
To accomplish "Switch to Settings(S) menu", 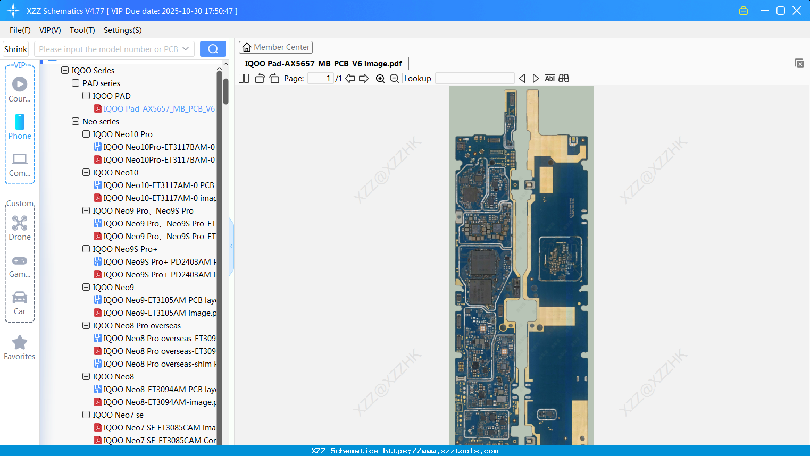I will [x=122, y=30].
